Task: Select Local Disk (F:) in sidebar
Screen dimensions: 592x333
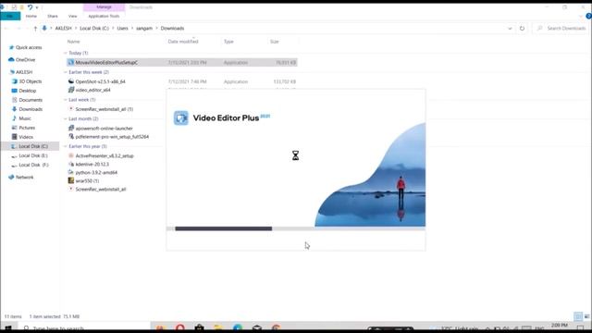Action: pyautogui.click(x=30, y=165)
